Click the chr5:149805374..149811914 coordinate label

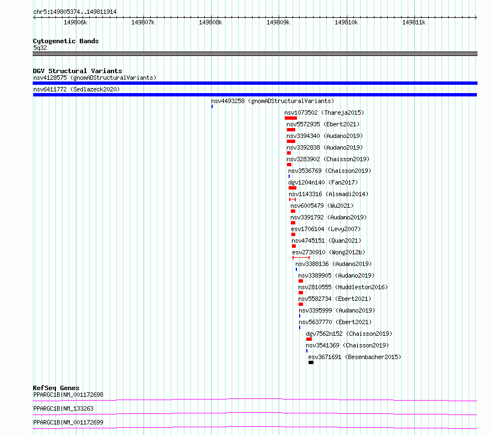point(75,12)
